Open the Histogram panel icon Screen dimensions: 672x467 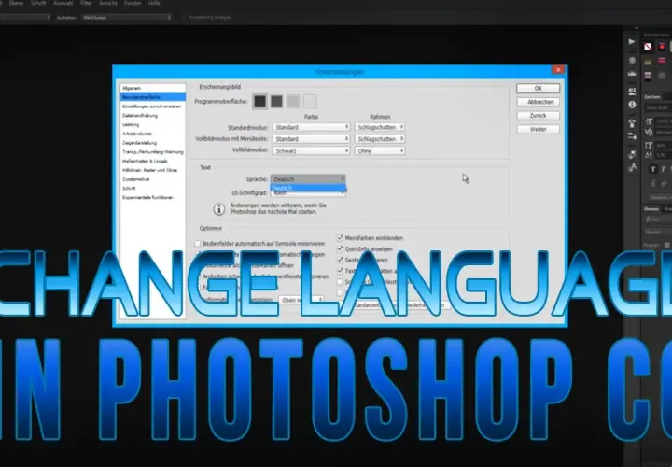[632, 74]
